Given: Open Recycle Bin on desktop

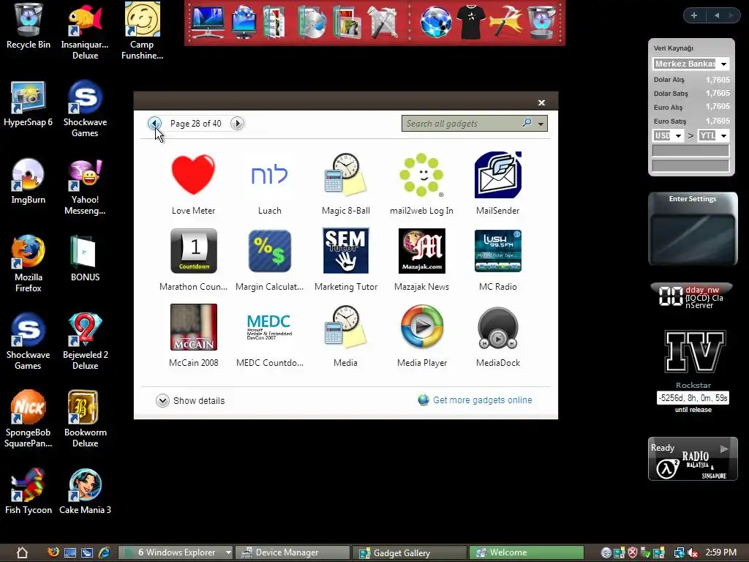Looking at the screenshot, I should tap(29, 26).
